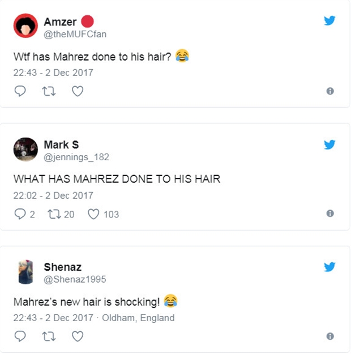351x354 pixels.
Task: Click the Twitter bird icon on Mark S's tweet
Action: tap(329, 144)
